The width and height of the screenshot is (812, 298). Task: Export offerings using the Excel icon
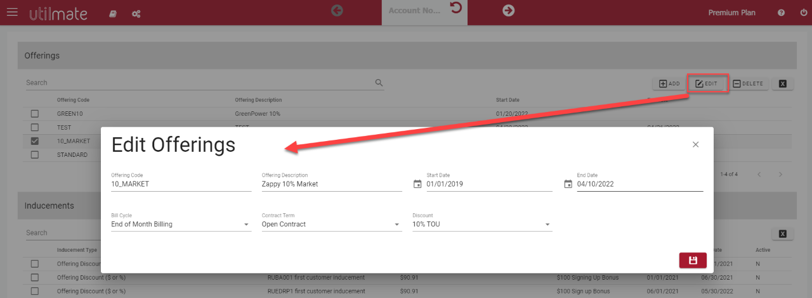pyautogui.click(x=782, y=84)
